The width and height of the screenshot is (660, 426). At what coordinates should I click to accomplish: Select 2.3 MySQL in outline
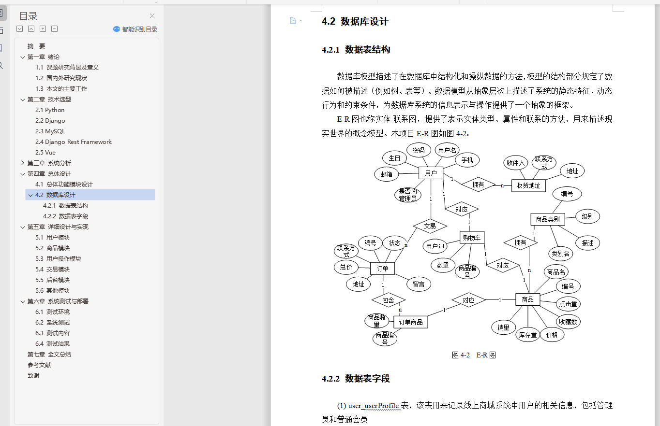[50, 131]
